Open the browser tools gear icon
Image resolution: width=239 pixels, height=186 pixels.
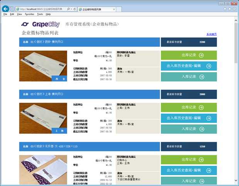tap(234, 9)
